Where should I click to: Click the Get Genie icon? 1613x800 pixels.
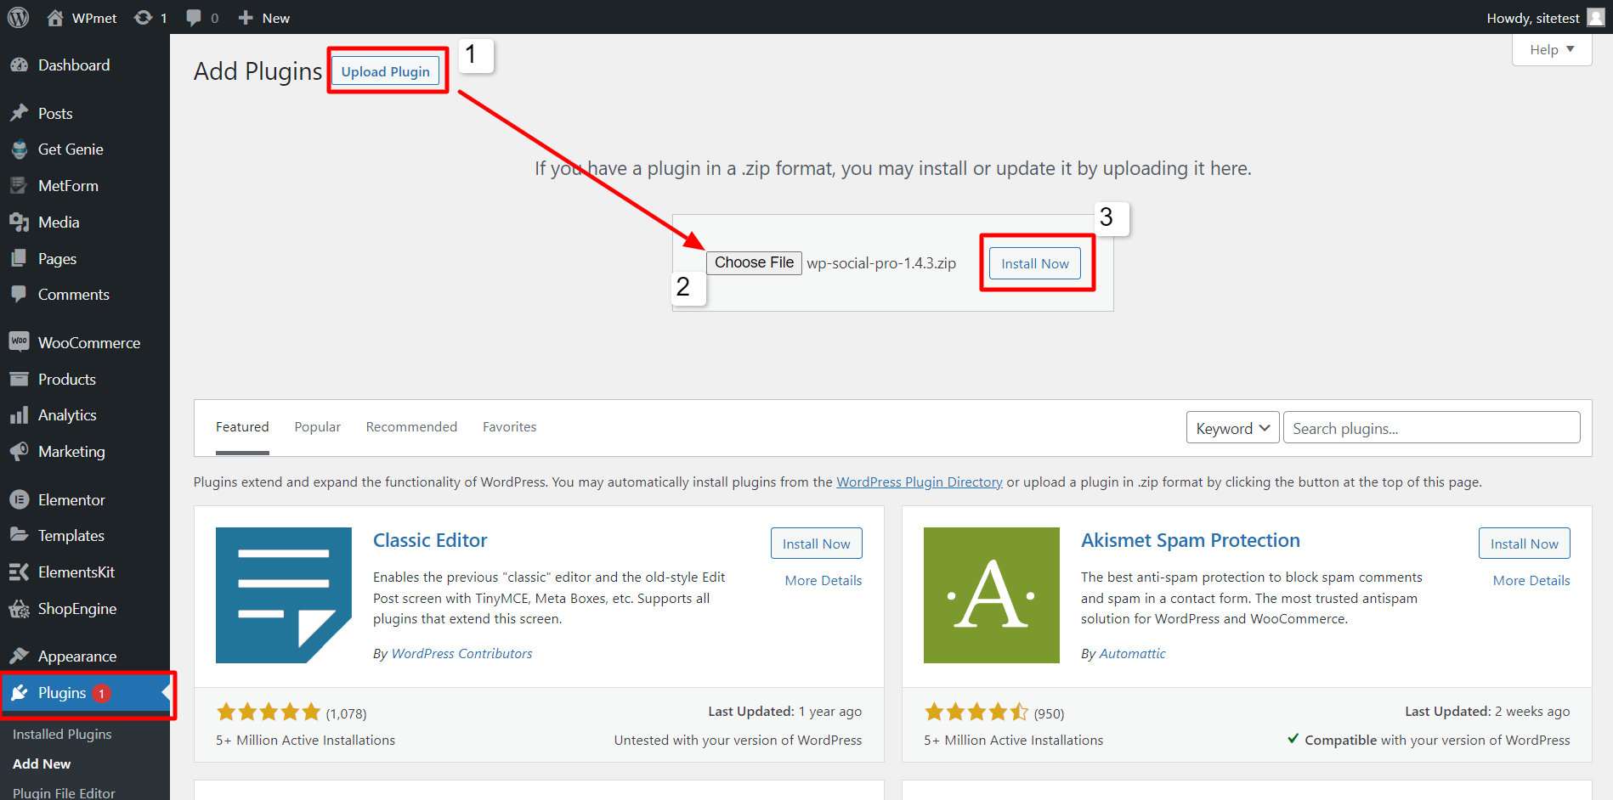click(x=19, y=149)
